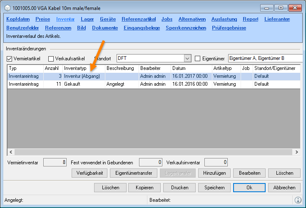The image size is (306, 208).
Task: Click the info icon in status bar
Action: (298, 200)
